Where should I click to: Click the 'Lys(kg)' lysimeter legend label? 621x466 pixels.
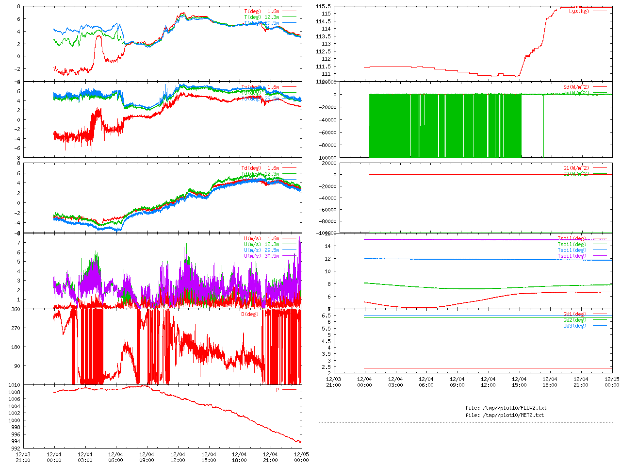(x=579, y=11)
